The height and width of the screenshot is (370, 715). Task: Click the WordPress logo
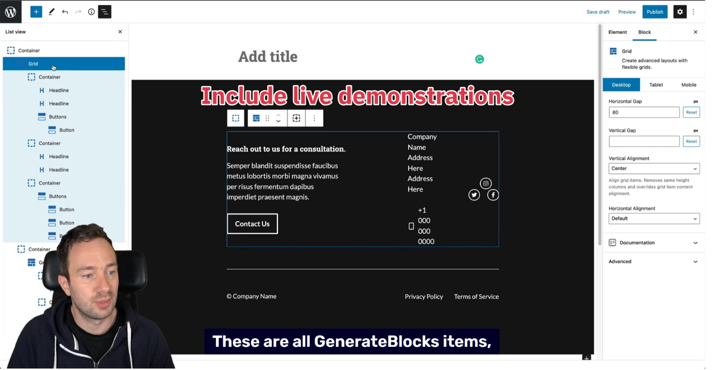click(11, 12)
